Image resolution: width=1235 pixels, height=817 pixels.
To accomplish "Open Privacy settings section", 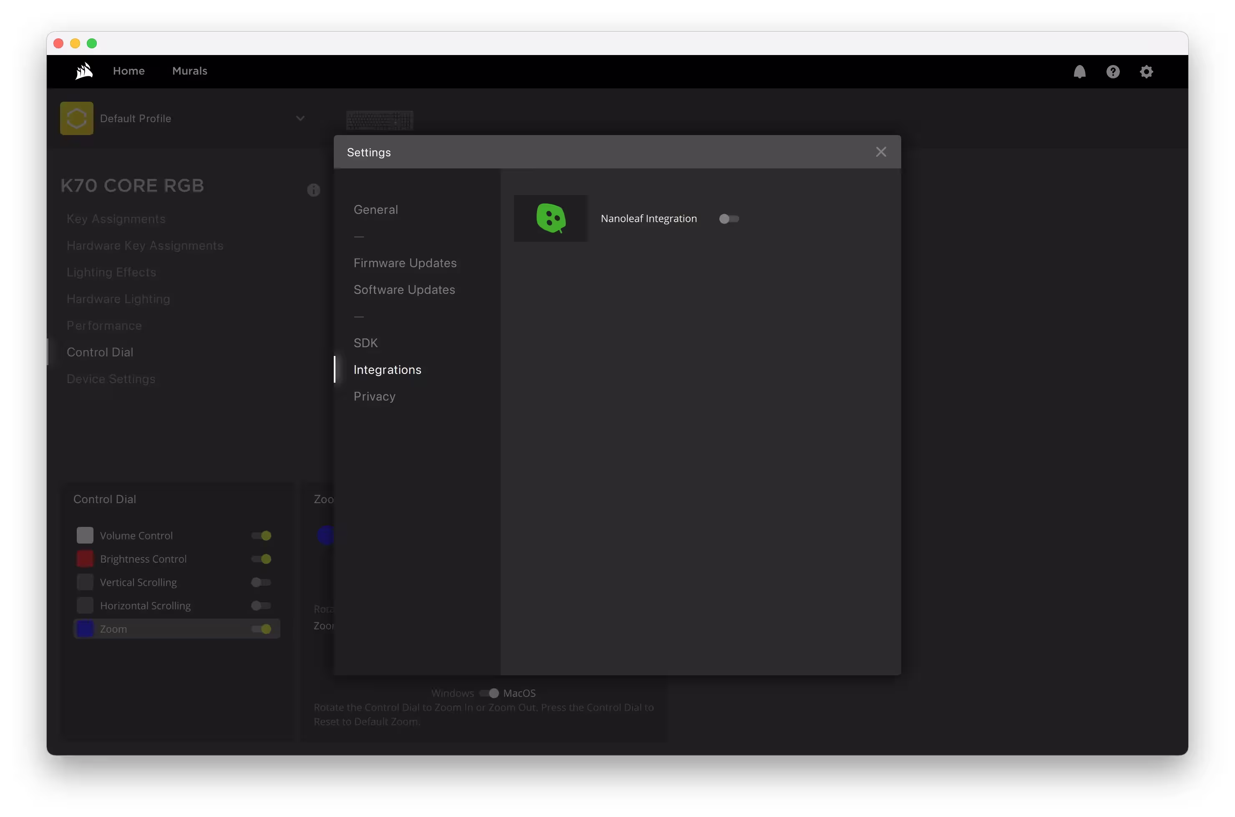I will 375,396.
